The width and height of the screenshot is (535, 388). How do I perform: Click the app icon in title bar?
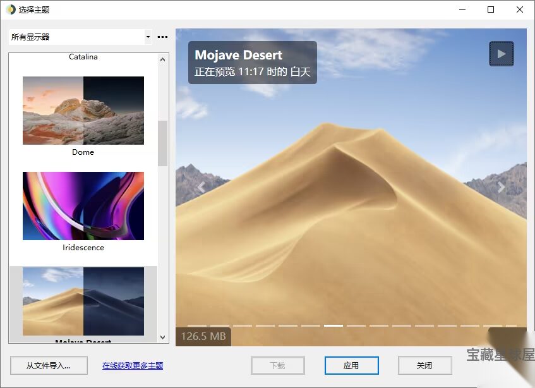pos(11,9)
